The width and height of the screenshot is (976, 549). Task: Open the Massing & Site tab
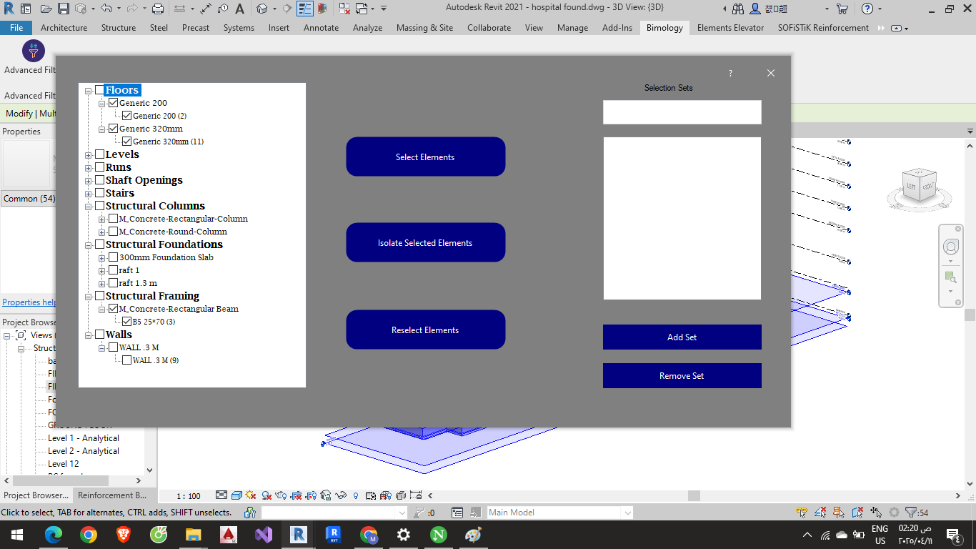tap(424, 28)
